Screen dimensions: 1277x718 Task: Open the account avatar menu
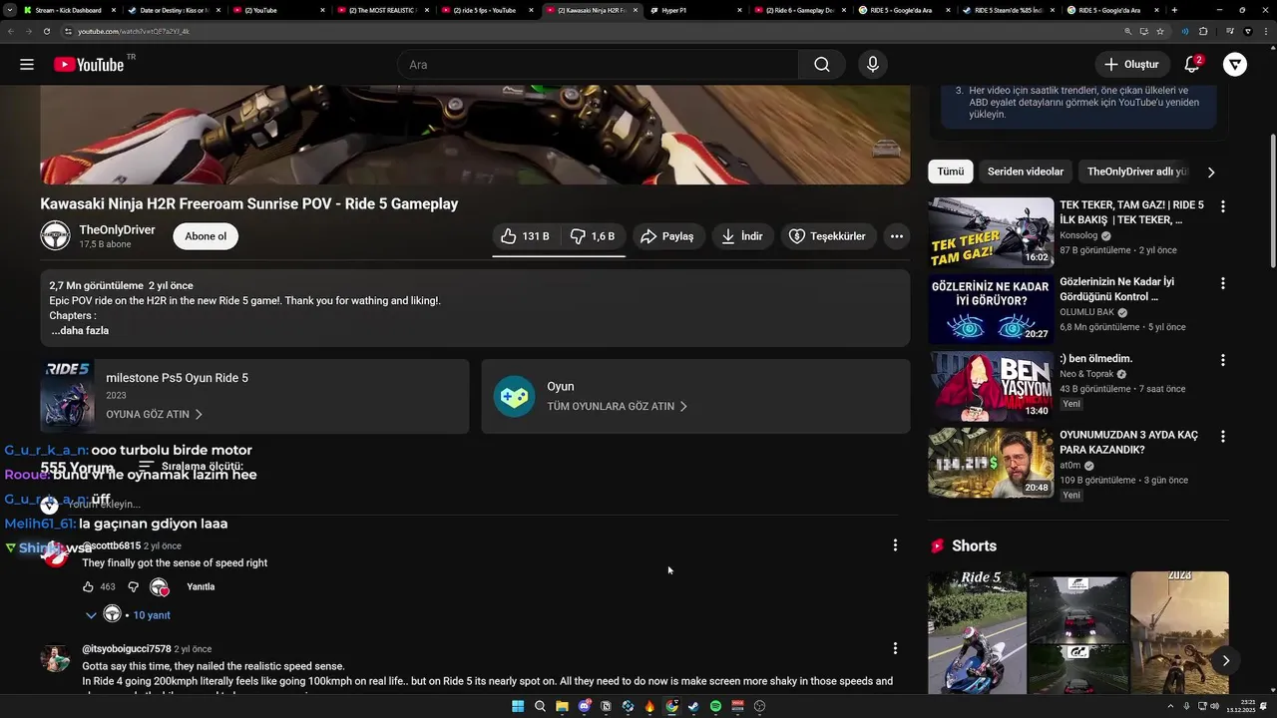(x=1235, y=65)
